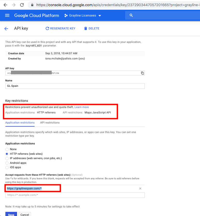Click the blue back arrow next to API key

(x=6, y=29)
